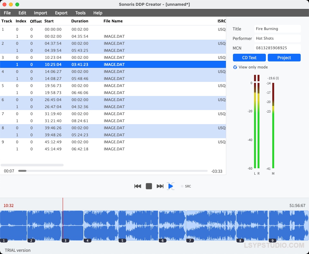Open the Tools menu
This screenshot has width=309, height=254.
[81, 13]
